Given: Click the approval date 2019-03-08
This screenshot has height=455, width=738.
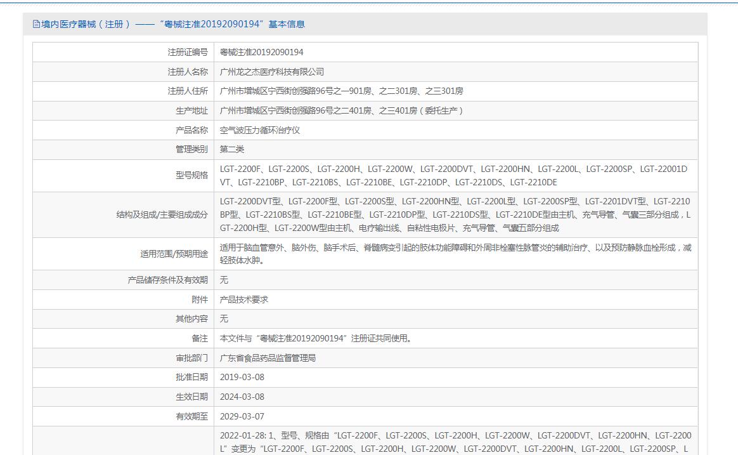Looking at the screenshot, I should click(242, 377).
